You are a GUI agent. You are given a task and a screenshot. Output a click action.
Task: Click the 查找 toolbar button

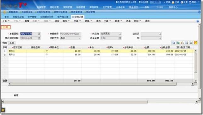98,21
